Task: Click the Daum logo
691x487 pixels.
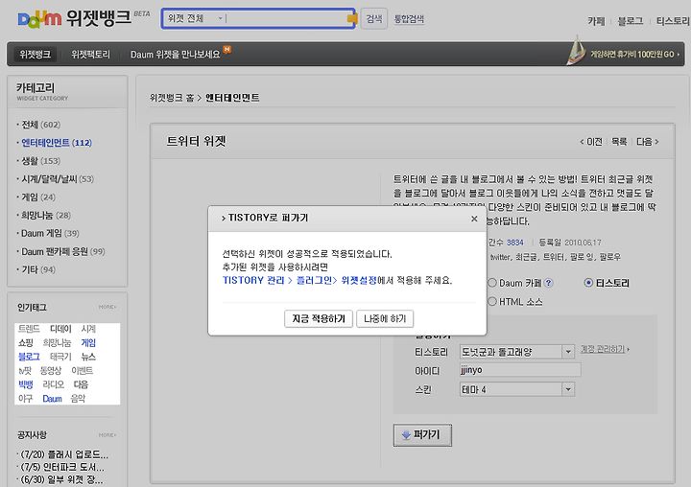Action: pos(39,19)
